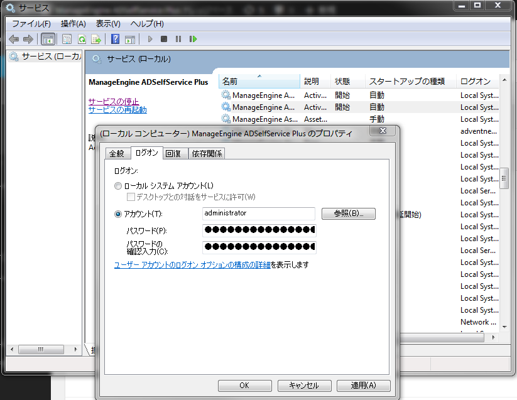The width and height of the screenshot is (517, 400).
Task: Close the properties dialog with X
Action: [383, 131]
